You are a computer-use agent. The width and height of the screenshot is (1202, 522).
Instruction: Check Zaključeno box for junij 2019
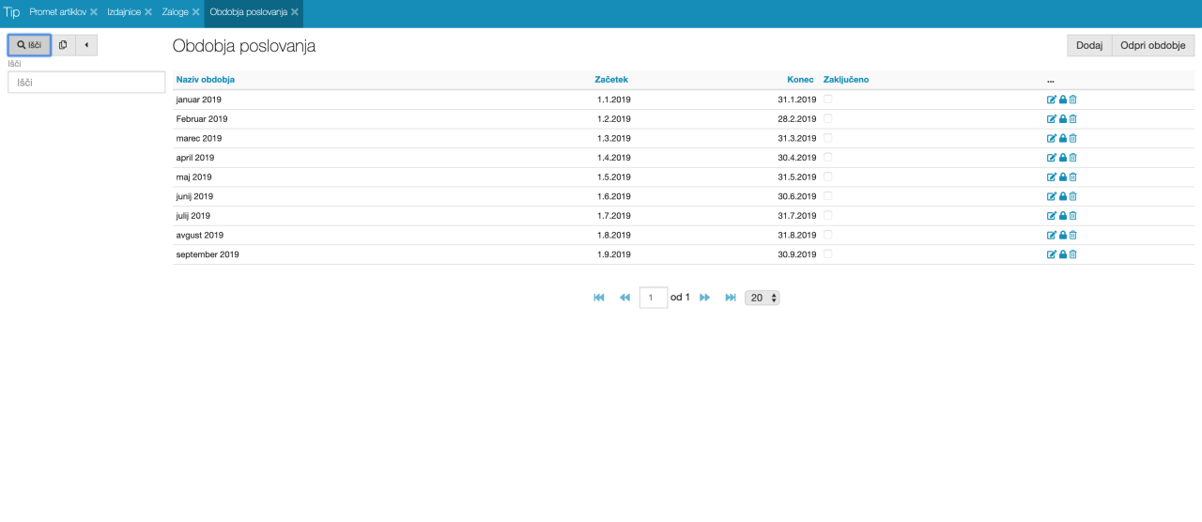[x=828, y=196]
